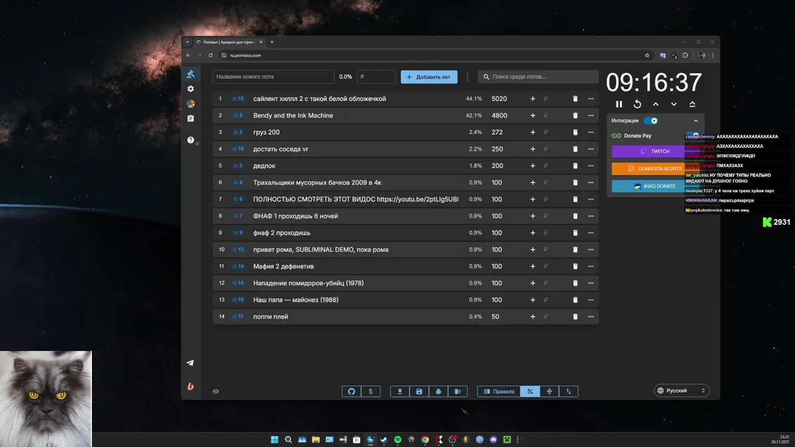Open File Explorer from the taskbar

(x=316, y=440)
